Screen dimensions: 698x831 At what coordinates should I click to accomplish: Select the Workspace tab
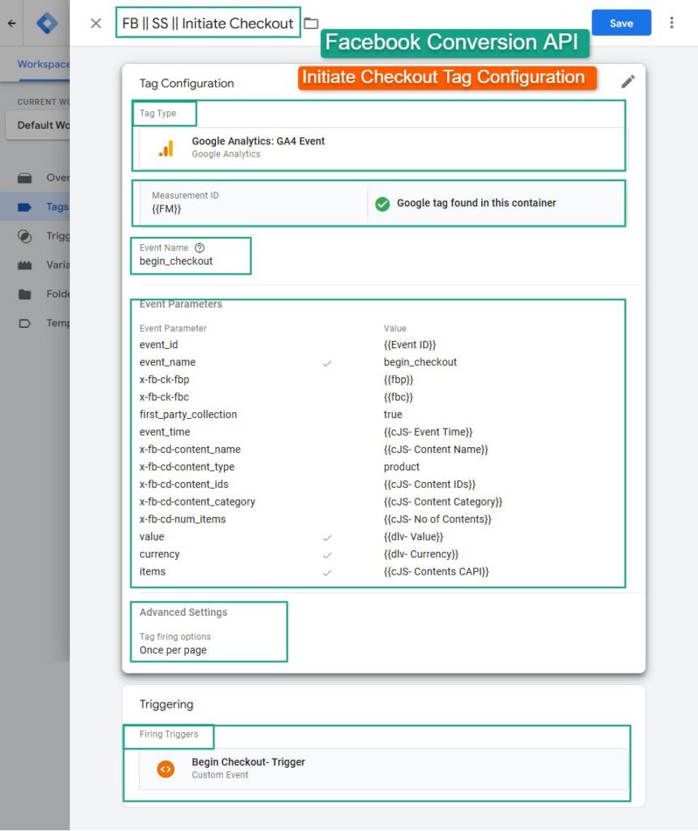[x=44, y=64]
